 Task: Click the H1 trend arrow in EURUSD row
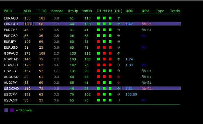(119, 47)
